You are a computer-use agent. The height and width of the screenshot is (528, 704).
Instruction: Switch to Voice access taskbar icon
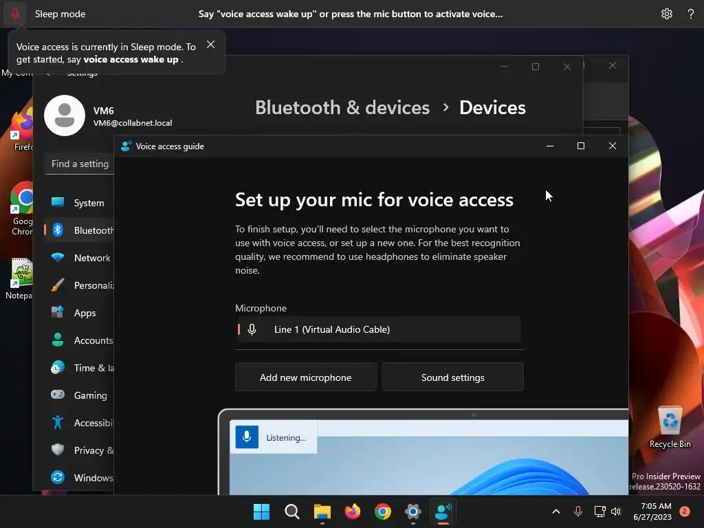(443, 511)
